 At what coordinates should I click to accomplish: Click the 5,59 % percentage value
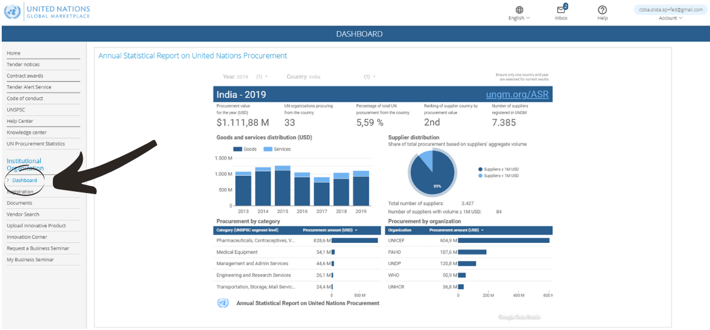[x=370, y=122]
